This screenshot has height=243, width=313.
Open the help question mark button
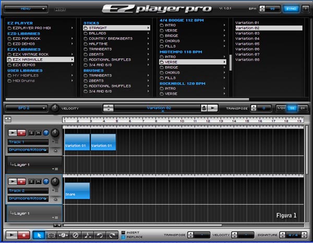305,9
